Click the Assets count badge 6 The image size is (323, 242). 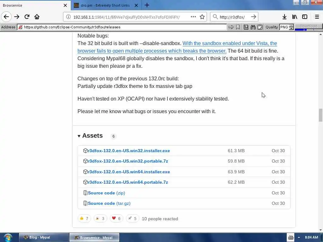point(113,136)
